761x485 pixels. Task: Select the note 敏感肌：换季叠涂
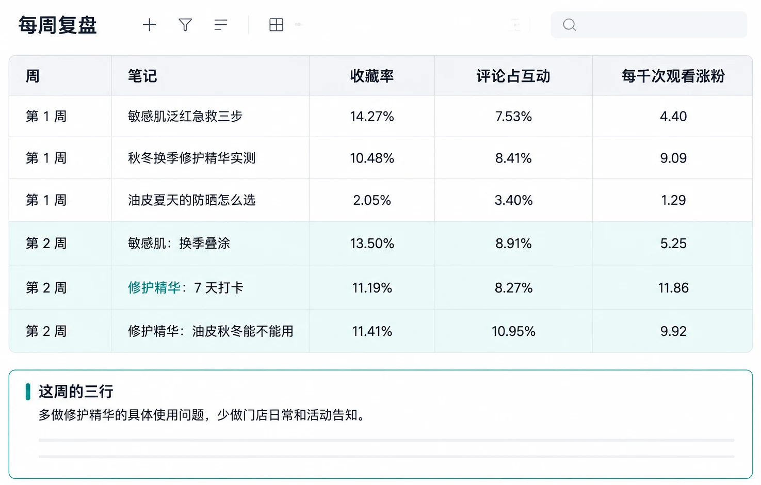coord(179,243)
